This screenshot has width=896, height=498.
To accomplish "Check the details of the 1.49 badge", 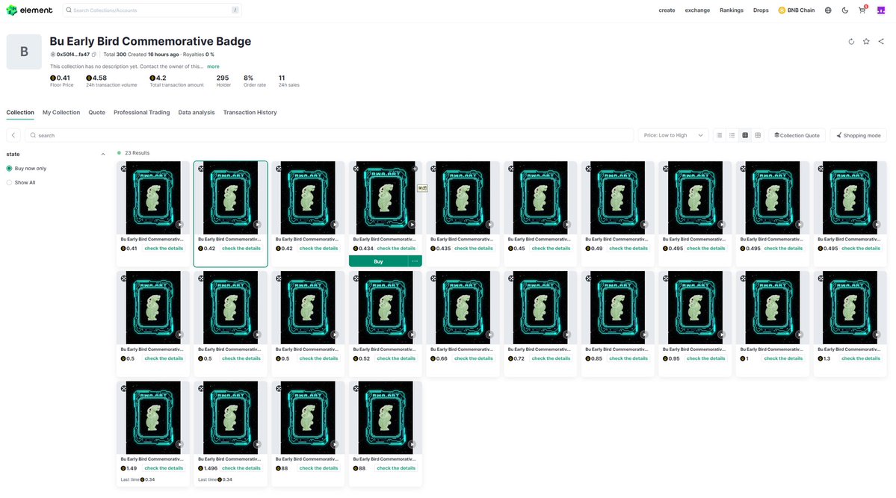I will click(x=164, y=468).
